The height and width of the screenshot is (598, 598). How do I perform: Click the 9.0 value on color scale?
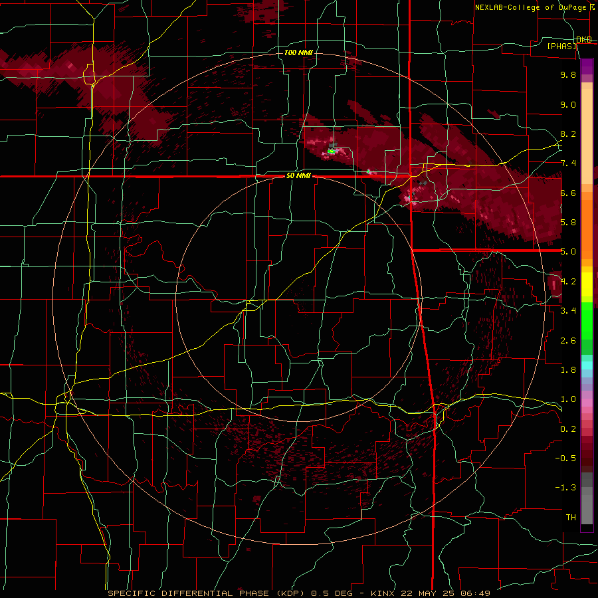tap(568, 104)
